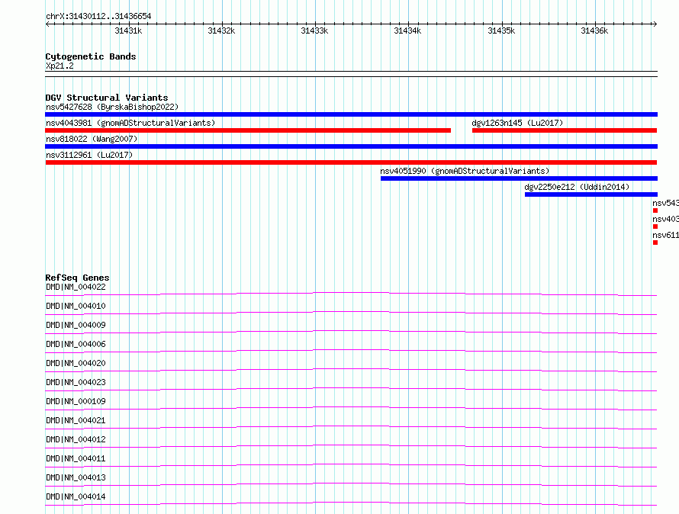This screenshot has height=514, width=679.
Task: Click the truncated nsv611 variant label
Action: 665,235
